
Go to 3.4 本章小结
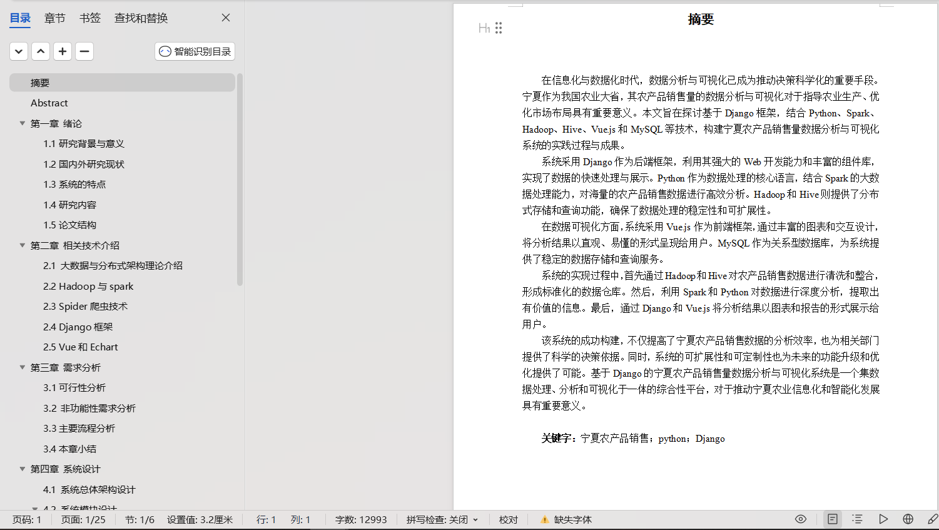tap(69, 449)
